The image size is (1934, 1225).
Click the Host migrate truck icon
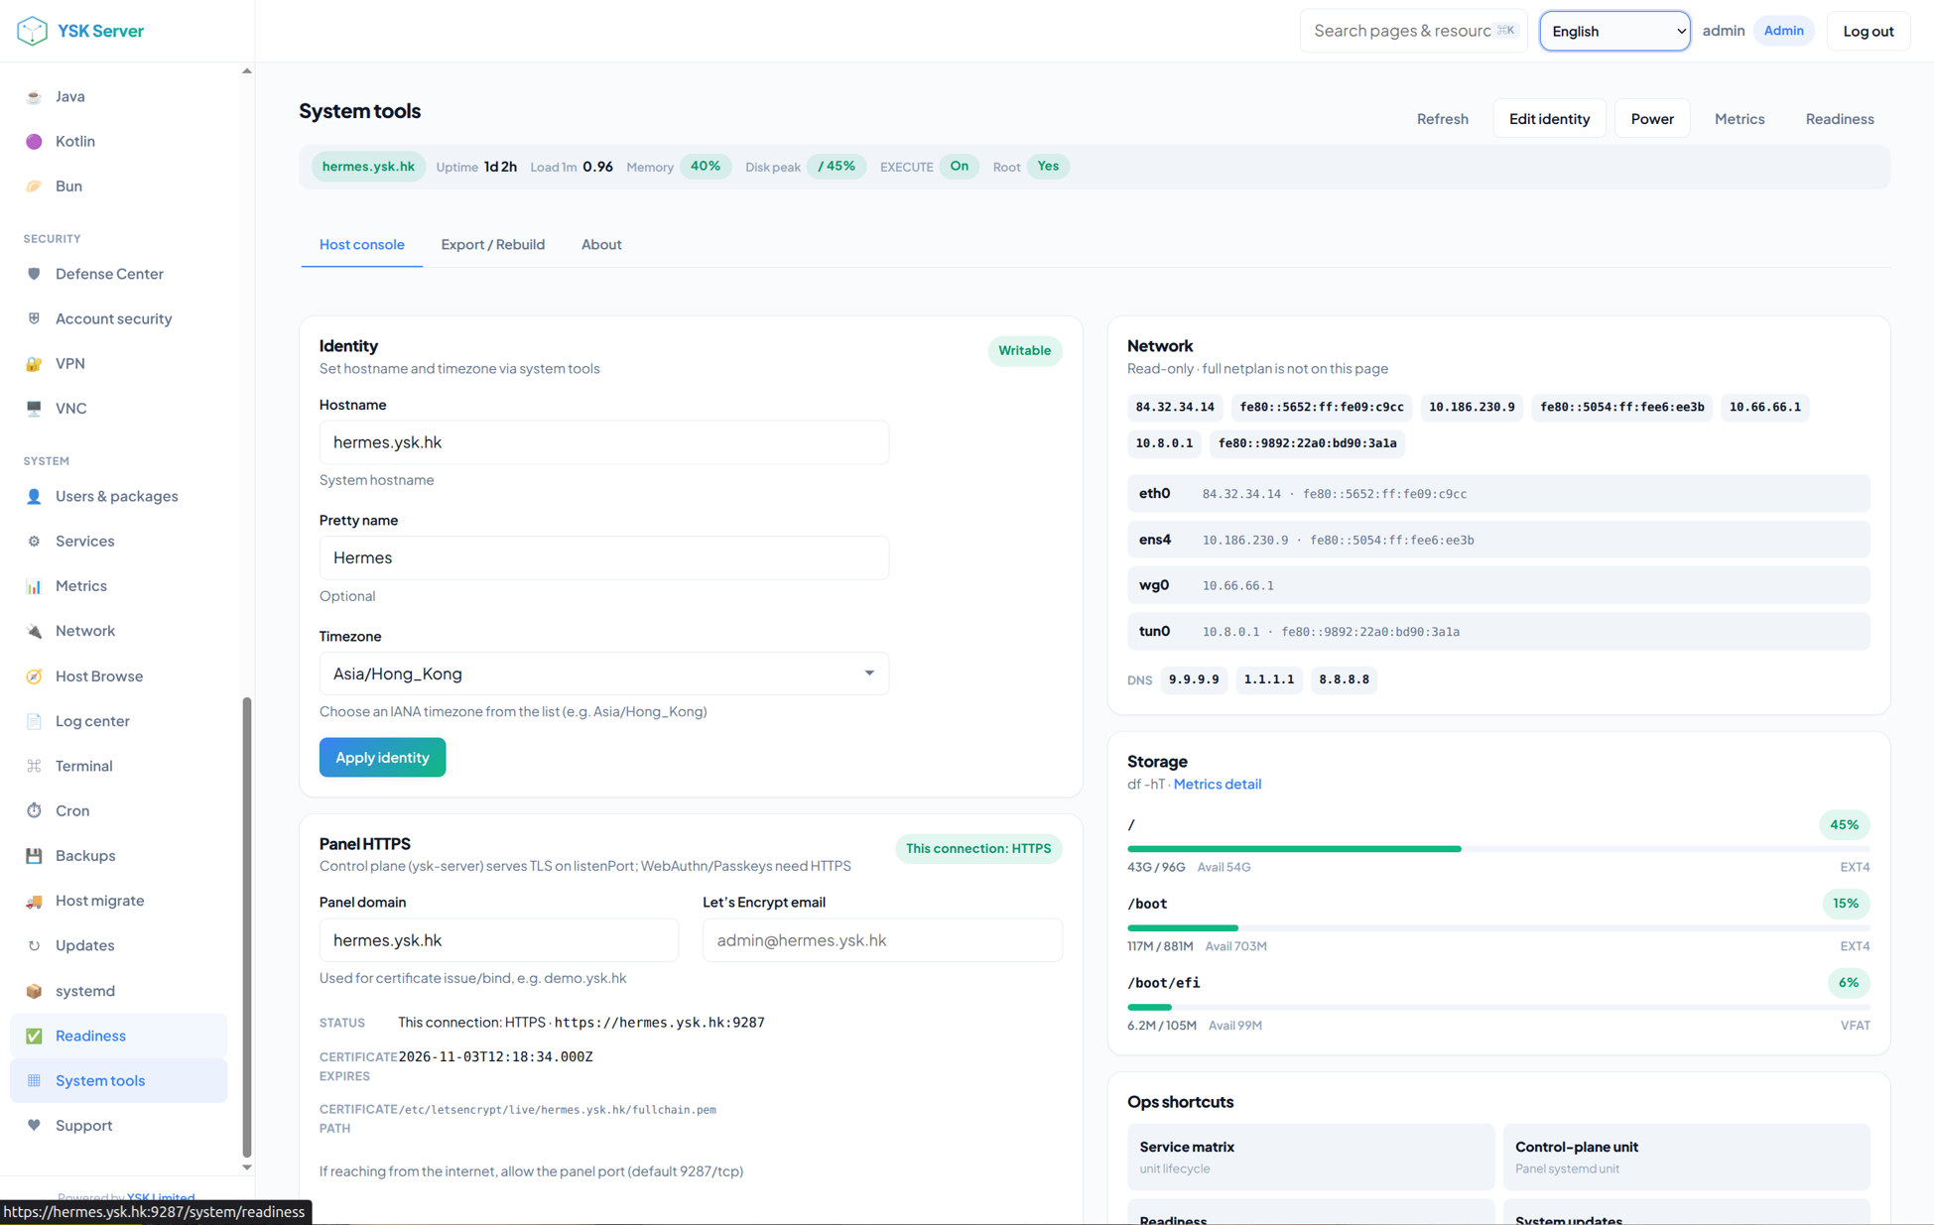pos(34,901)
